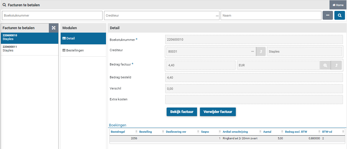Click the arrow button next to Crediteur 80031
347x149 pixels.
tap(261, 51)
